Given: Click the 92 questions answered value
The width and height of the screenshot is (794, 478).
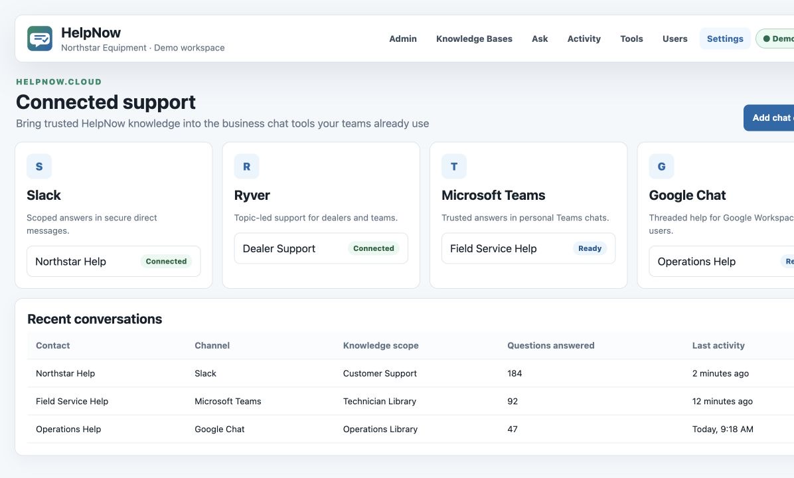Looking at the screenshot, I should click(513, 401).
